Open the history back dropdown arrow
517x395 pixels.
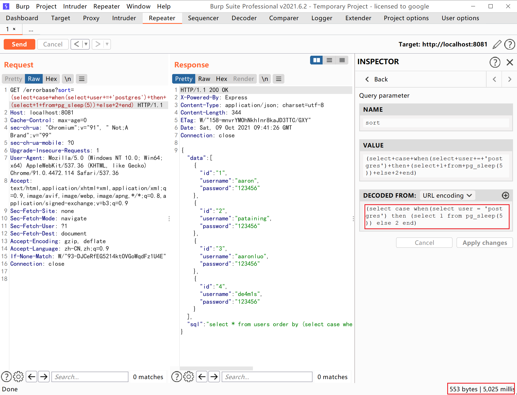(86, 44)
